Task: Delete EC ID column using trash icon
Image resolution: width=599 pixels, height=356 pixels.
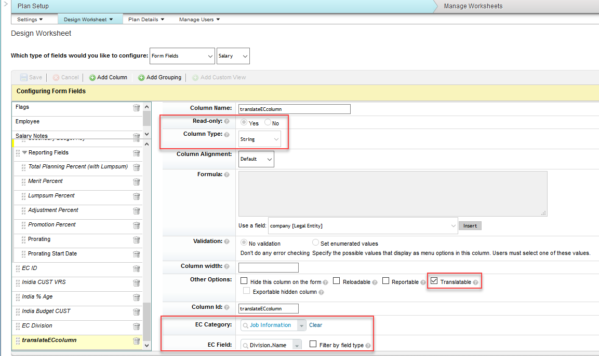Action: pyautogui.click(x=137, y=269)
